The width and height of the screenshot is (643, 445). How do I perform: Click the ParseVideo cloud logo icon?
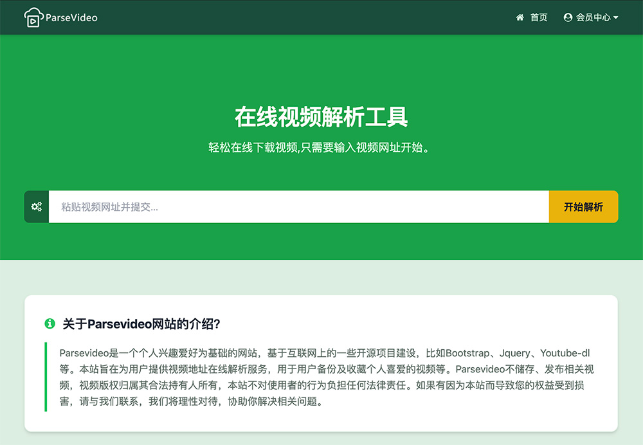33,17
